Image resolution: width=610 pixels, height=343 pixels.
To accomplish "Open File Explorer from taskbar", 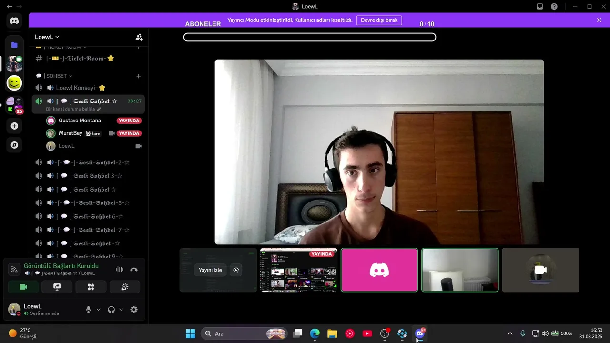I will (x=332, y=333).
